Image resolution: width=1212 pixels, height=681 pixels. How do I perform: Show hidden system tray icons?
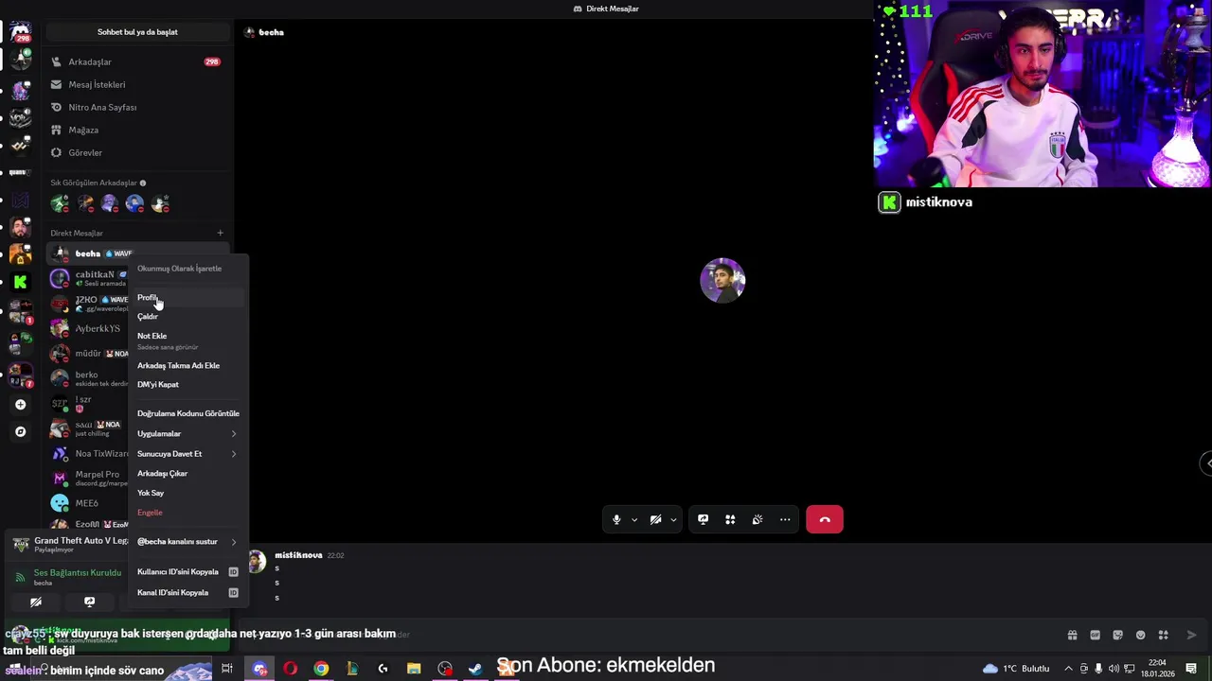pyautogui.click(x=1069, y=669)
